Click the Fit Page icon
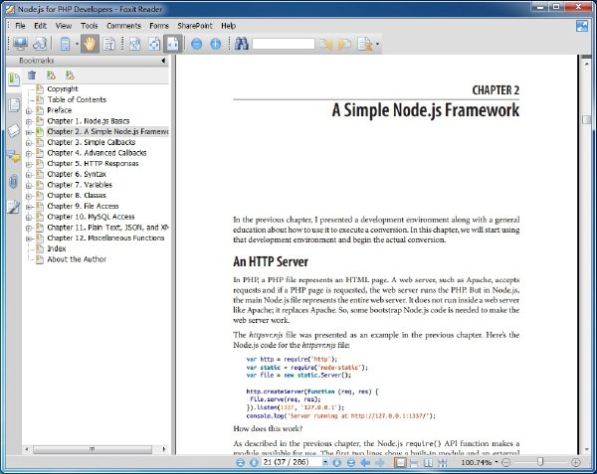 (x=154, y=44)
